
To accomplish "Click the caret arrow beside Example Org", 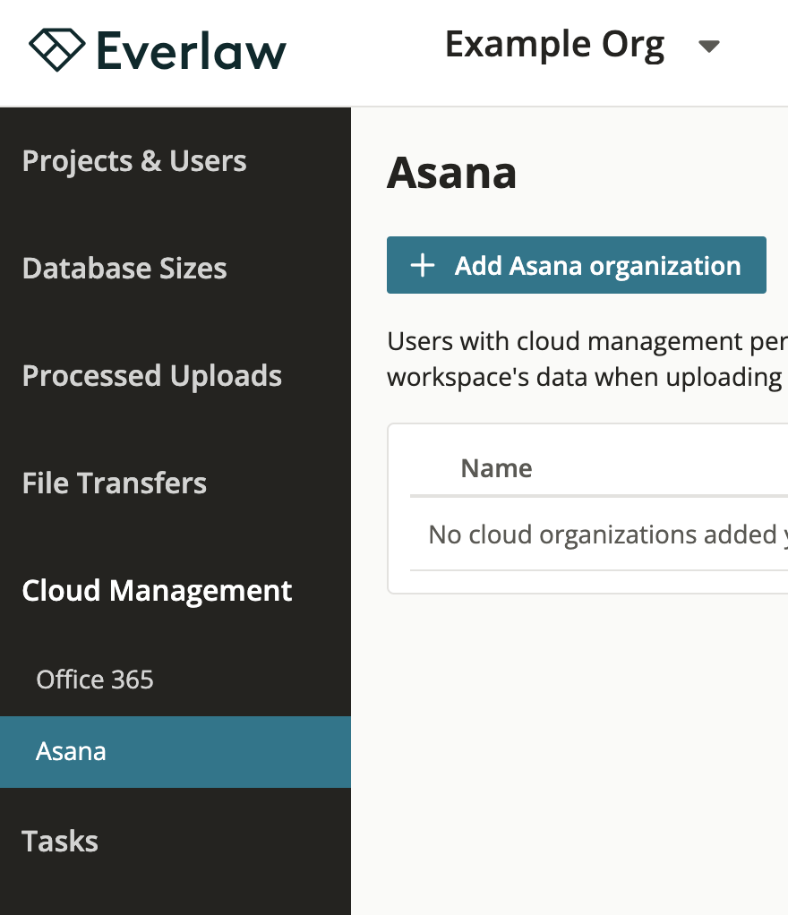I will (x=709, y=47).
